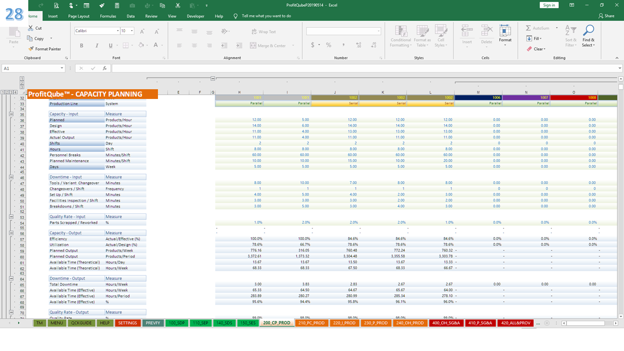Image resolution: width=624 pixels, height=351 pixels.
Task: Collapse the row 64 outline group
Action: point(11,278)
